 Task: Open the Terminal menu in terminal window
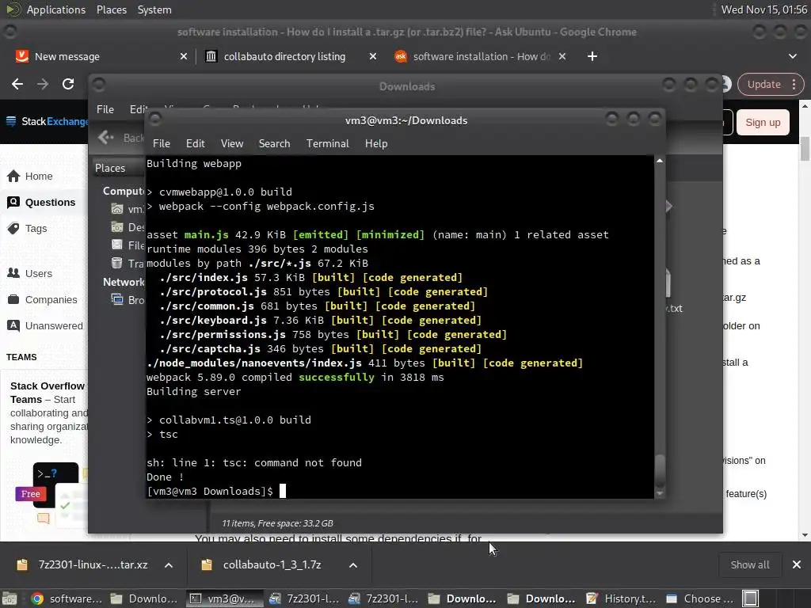(327, 144)
